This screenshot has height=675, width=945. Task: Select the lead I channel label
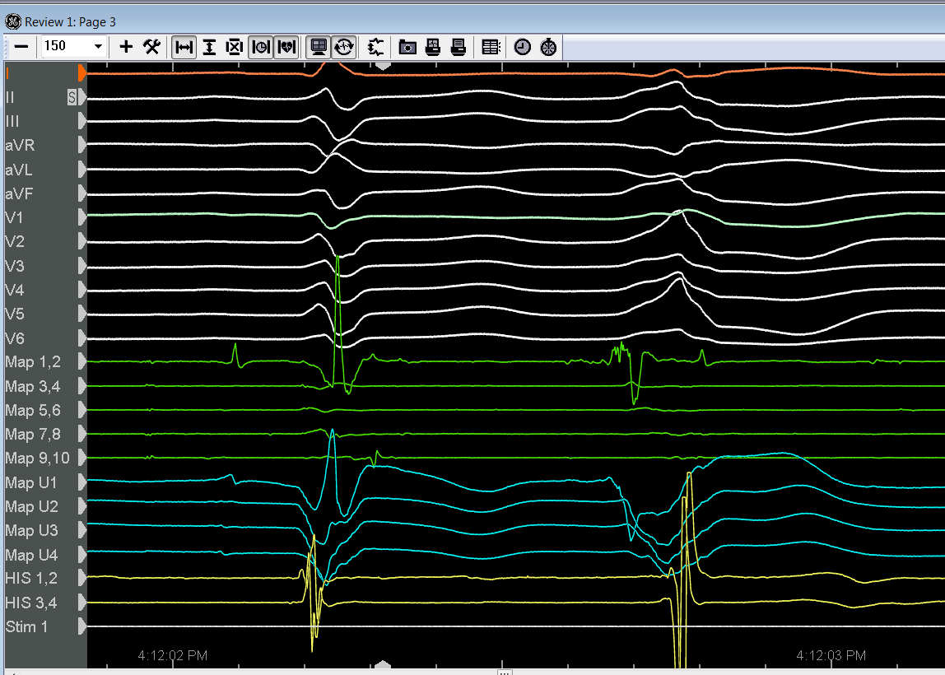7,73
